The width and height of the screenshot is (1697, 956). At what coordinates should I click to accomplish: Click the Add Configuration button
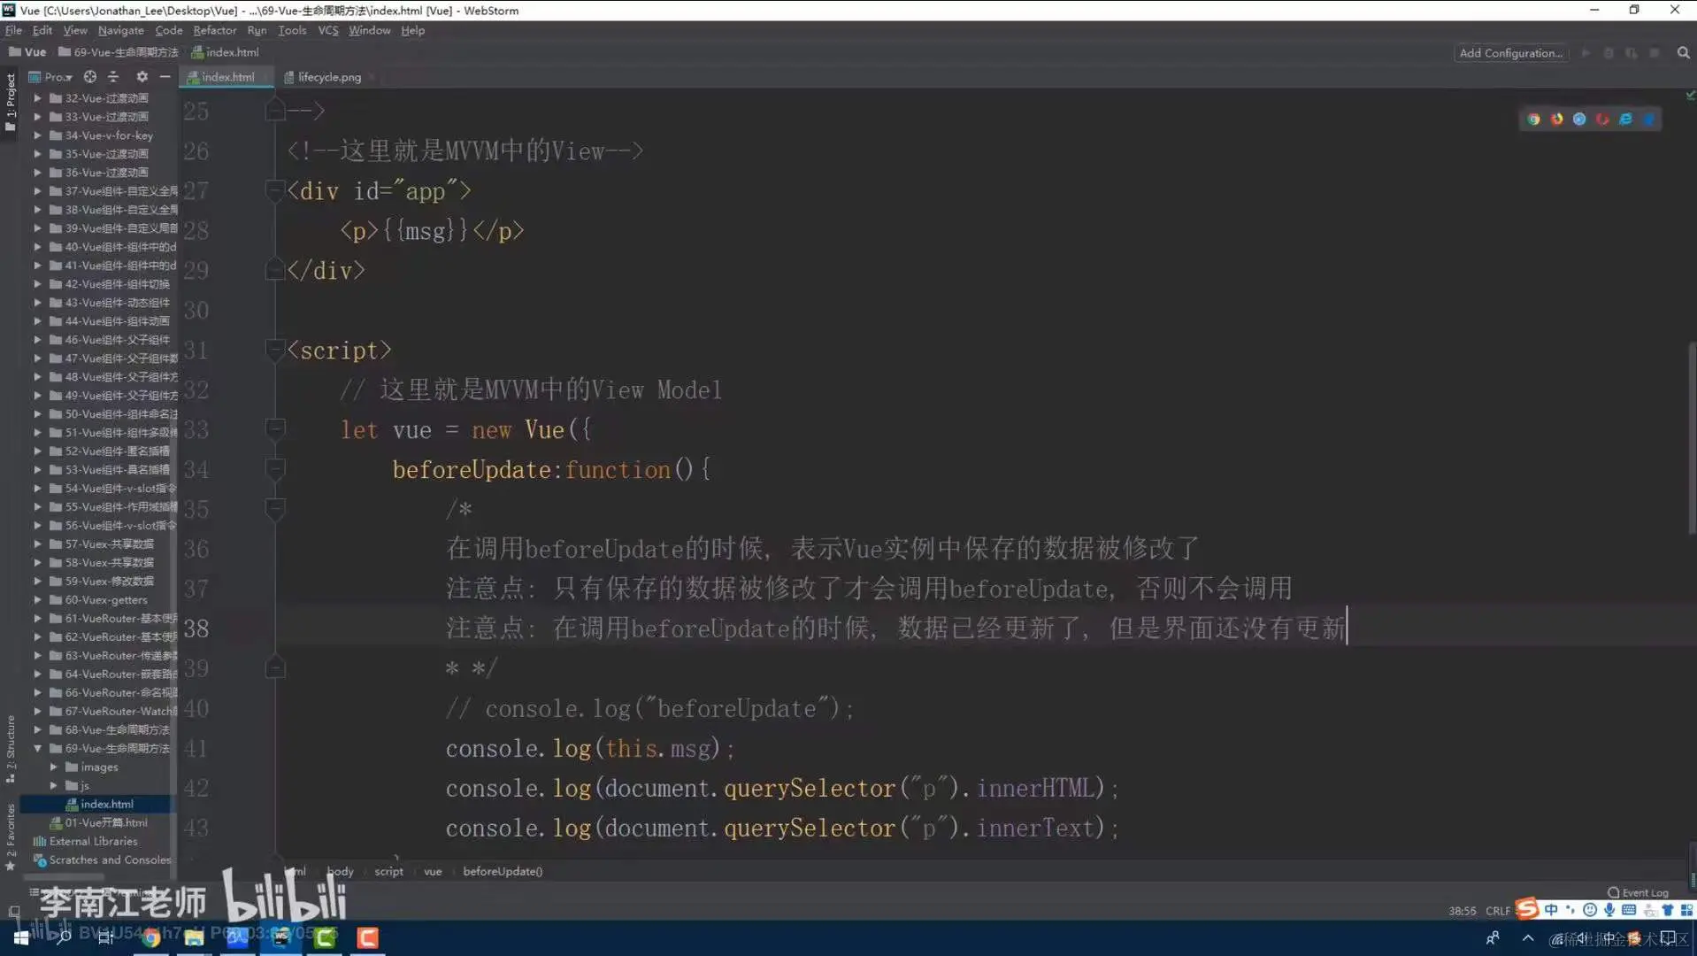point(1510,52)
